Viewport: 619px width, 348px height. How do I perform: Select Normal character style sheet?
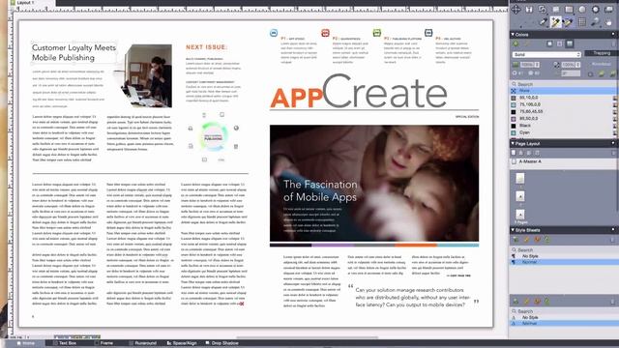click(x=564, y=323)
